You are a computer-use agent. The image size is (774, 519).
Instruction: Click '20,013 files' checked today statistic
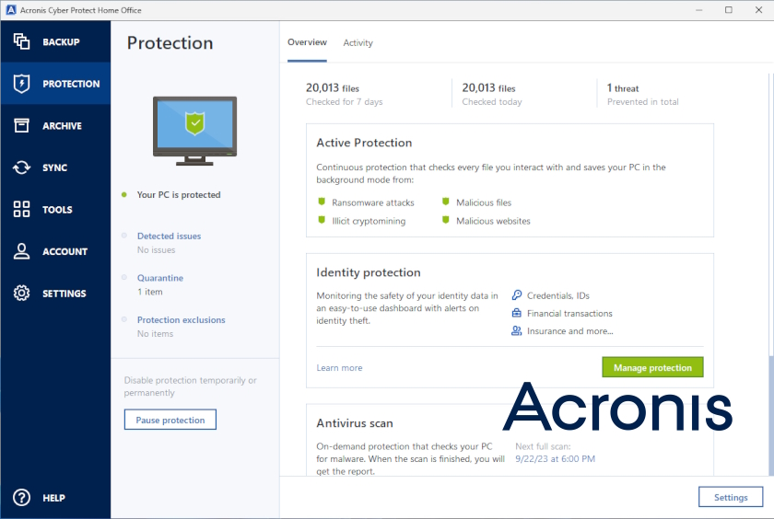(488, 87)
